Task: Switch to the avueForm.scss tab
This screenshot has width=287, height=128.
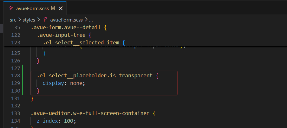Action: pyautogui.click(x=35, y=8)
